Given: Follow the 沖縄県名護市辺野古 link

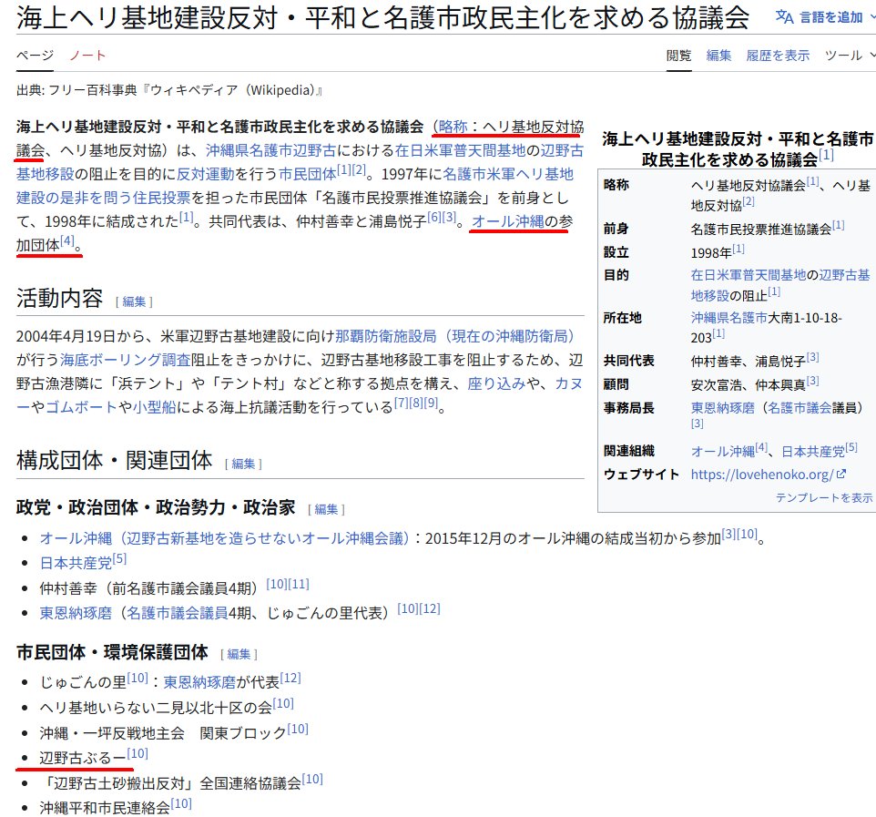Looking at the screenshot, I should coord(271,150).
